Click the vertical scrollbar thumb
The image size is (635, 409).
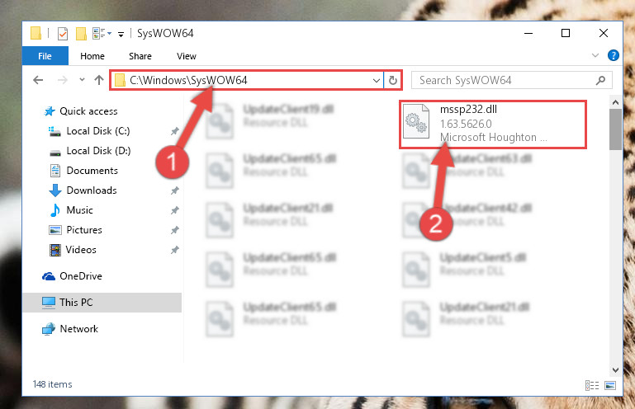pos(615,129)
